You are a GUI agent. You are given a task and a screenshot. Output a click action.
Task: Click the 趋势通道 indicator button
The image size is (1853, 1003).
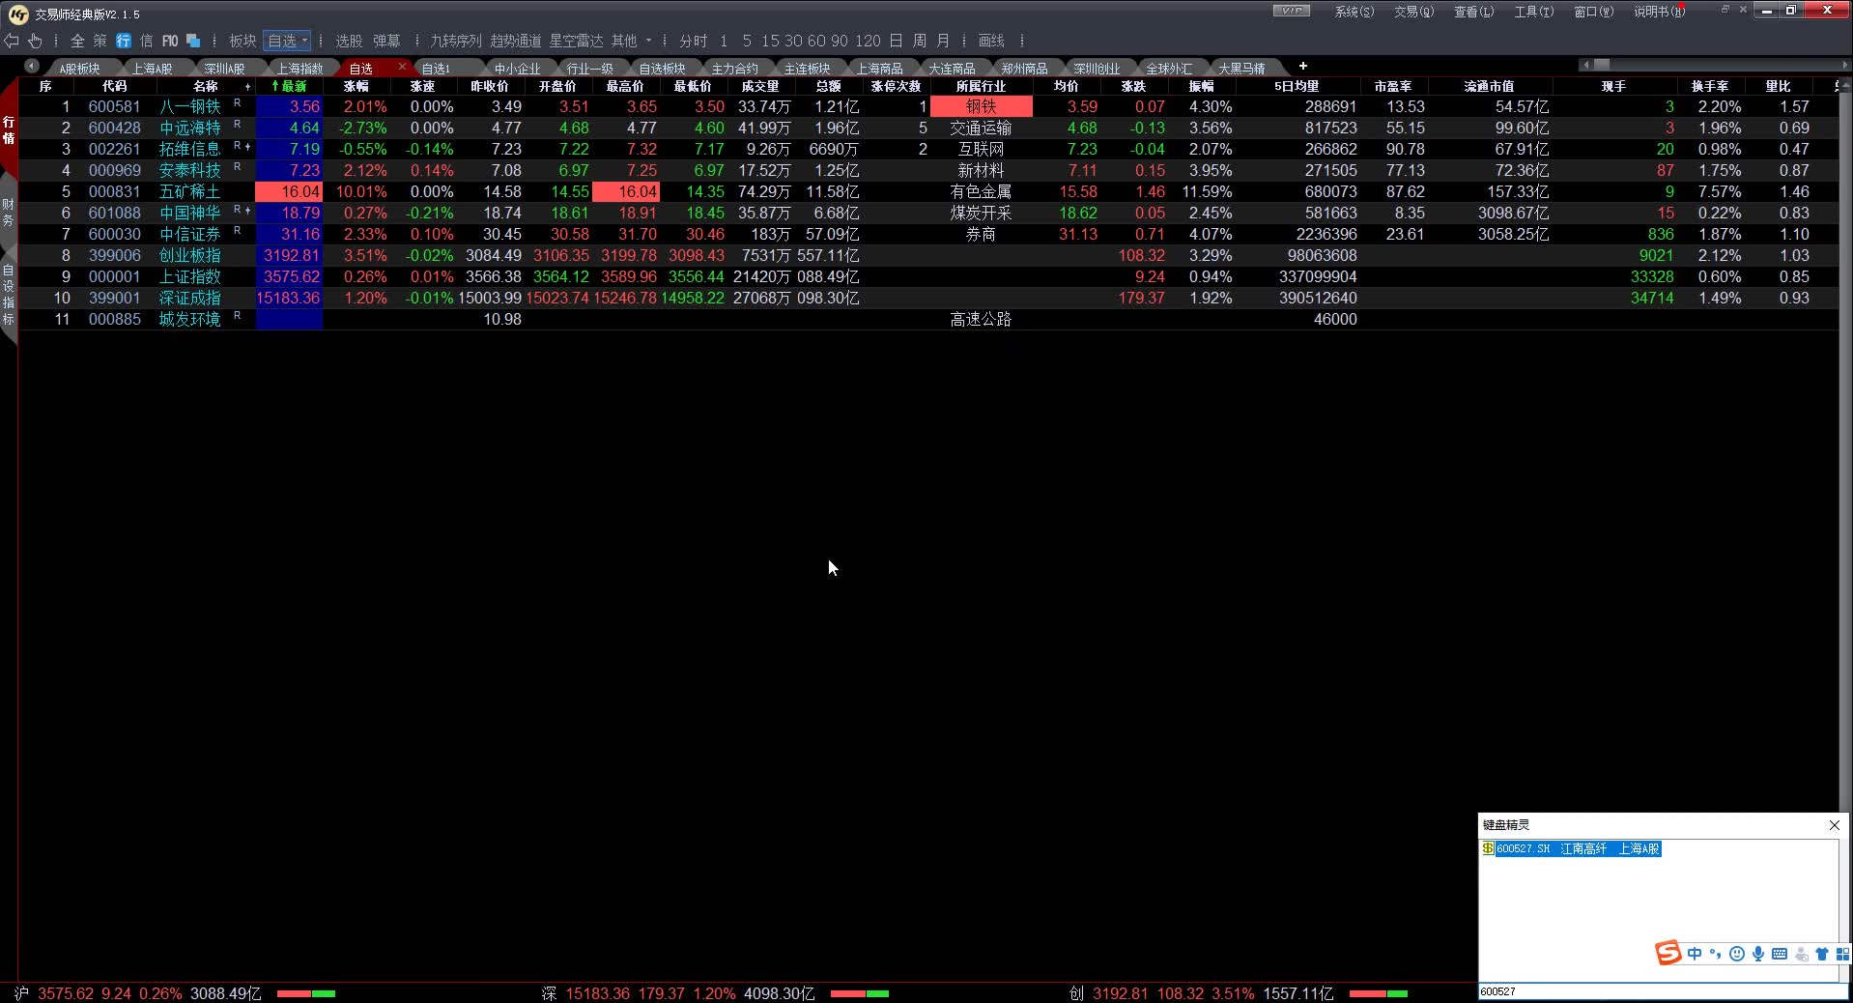pos(515,41)
